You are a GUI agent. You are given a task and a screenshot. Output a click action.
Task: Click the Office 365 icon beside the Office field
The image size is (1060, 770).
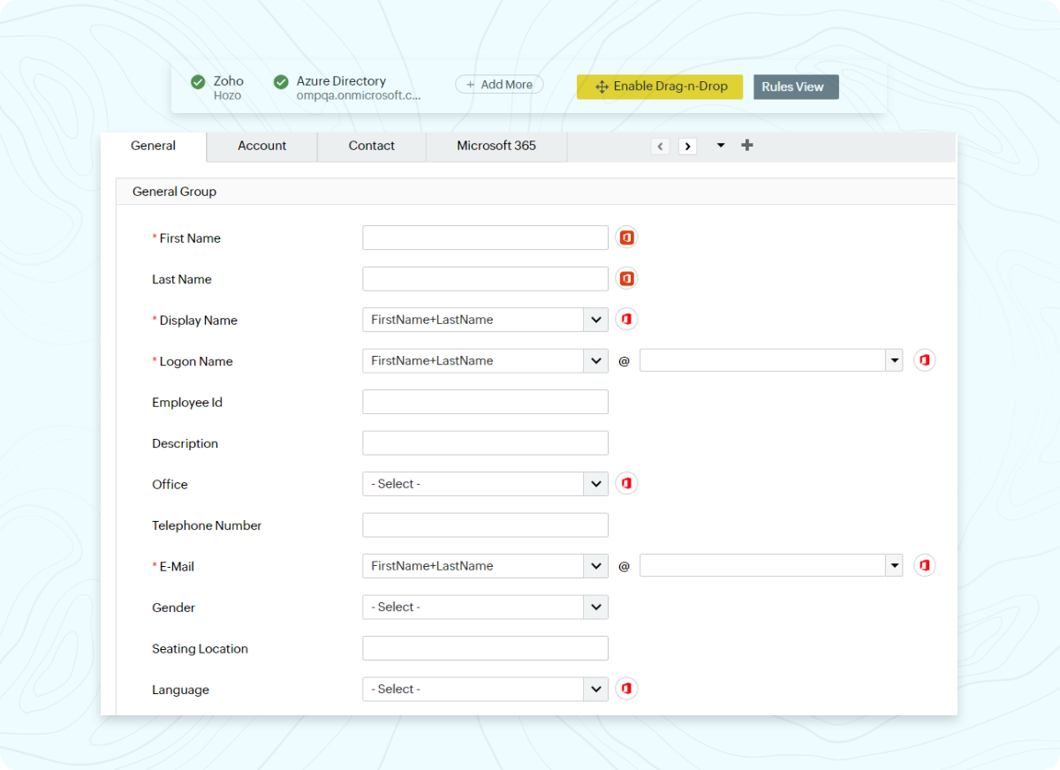tap(626, 483)
